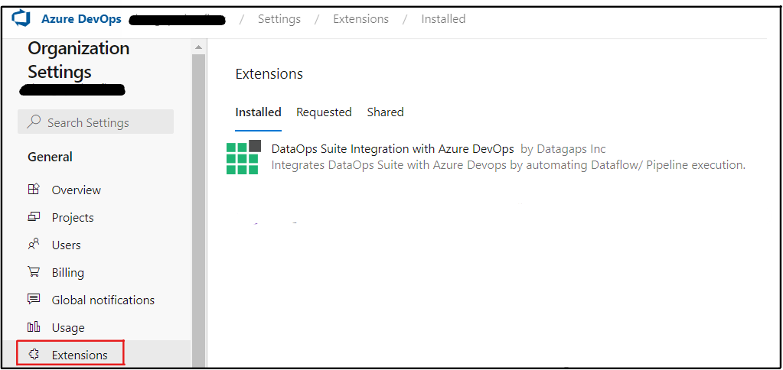The image size is (783, 370).
Task: Open DataOps Suite Integration extension link
Action: coord(393,149)
